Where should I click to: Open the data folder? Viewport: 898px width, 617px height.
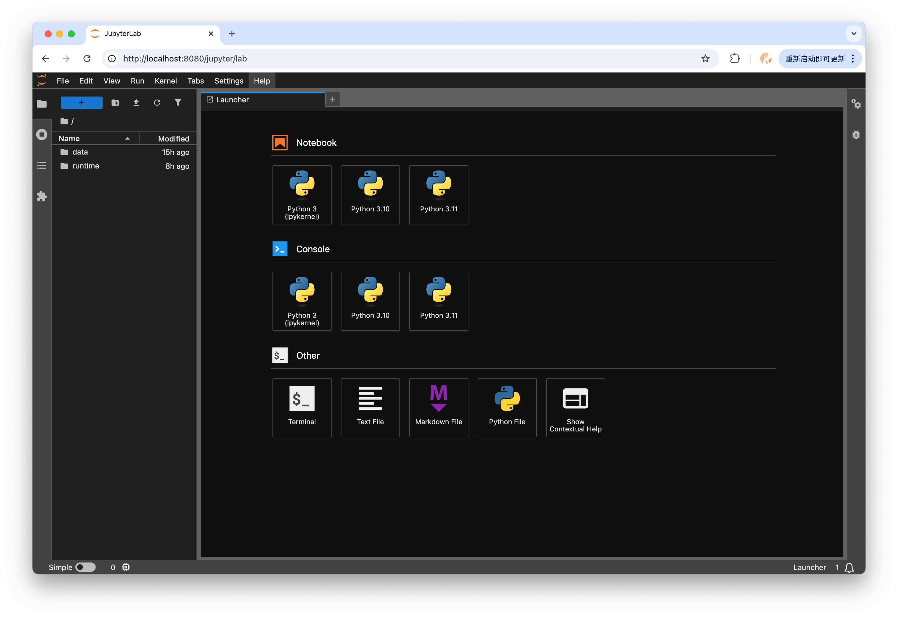point(80,152)
